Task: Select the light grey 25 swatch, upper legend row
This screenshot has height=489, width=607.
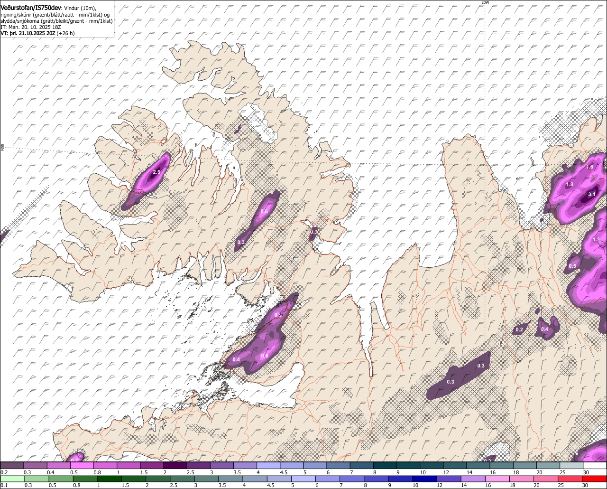Action: pos(572,465)
